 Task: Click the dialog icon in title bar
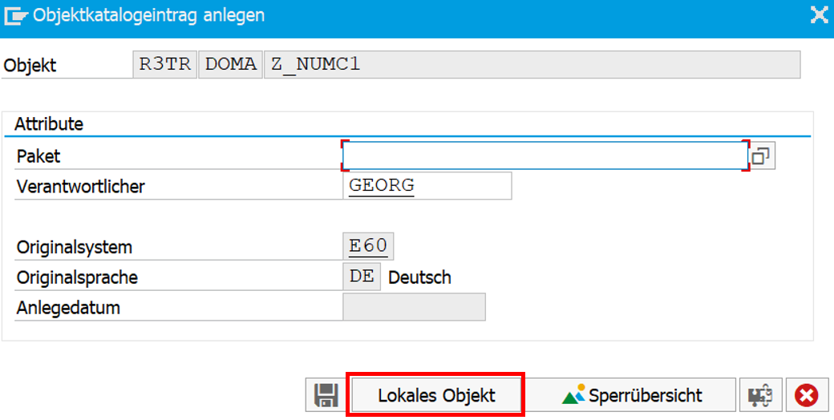[x=14, y=15]
